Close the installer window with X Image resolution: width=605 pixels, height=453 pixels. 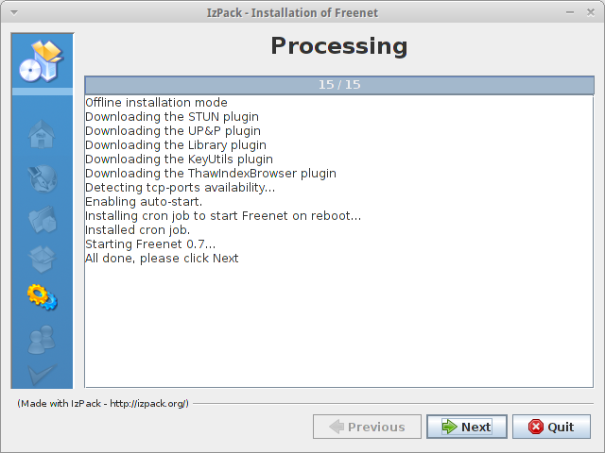point(590,12)
